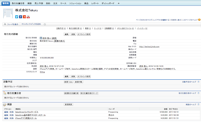Open the Facebook social icon
The height and width of the screenshot is (122, 201).
(20, 17)
